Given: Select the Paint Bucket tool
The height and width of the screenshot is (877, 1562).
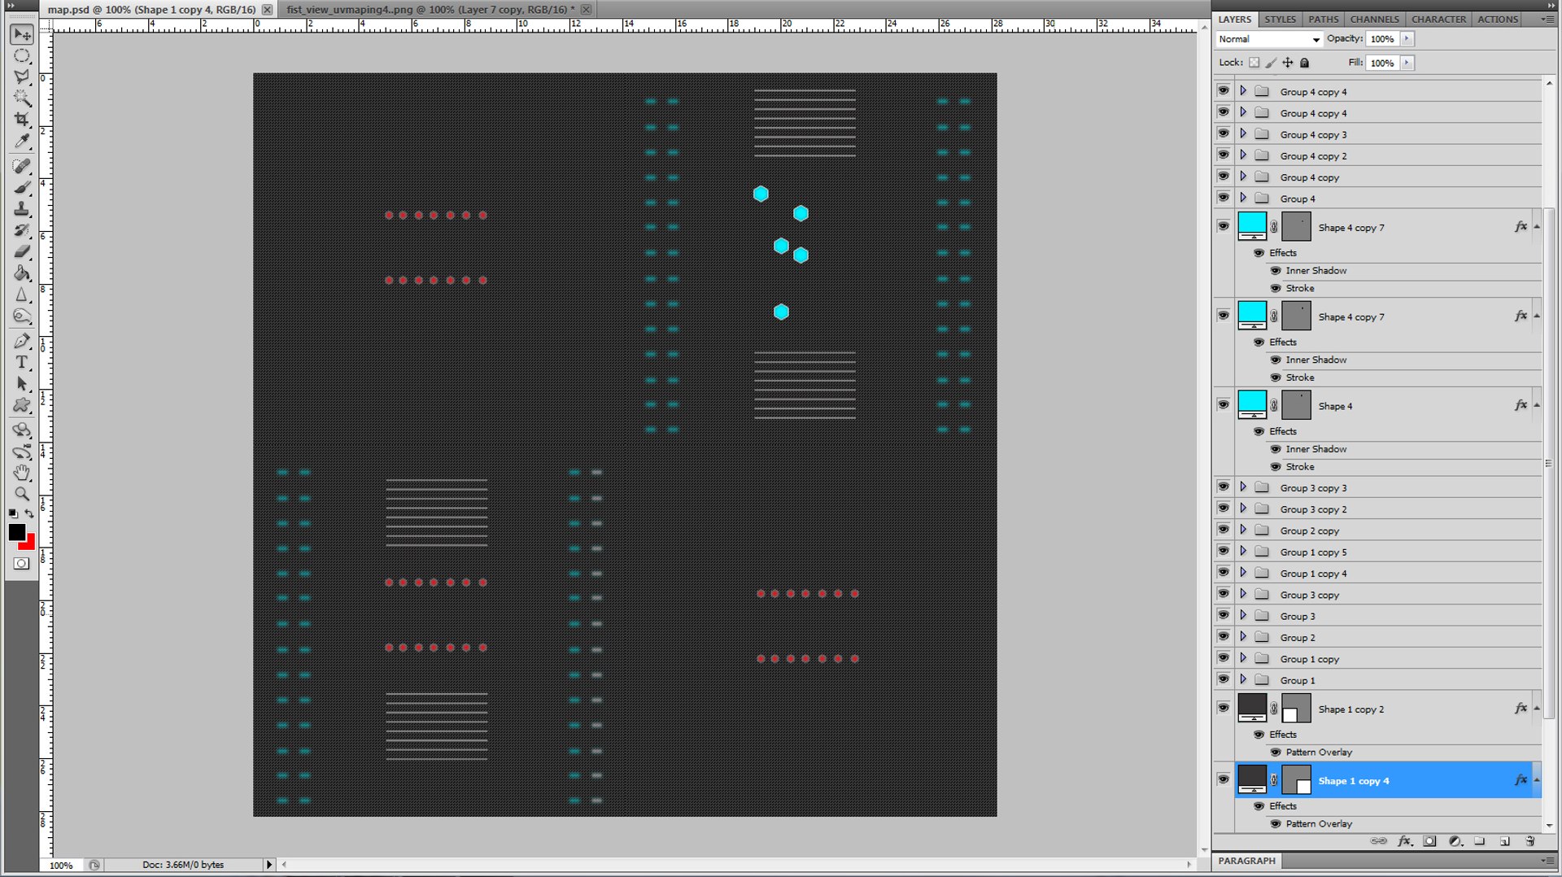Looking at the screenshot, I should 22,273.
